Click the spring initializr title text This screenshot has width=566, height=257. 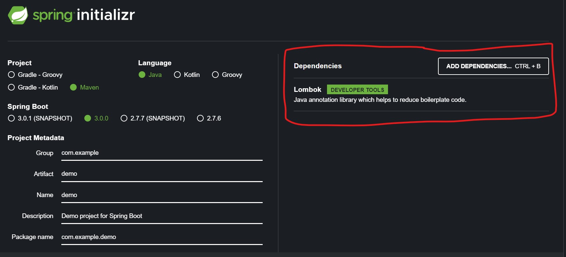(x=84, y=15)
